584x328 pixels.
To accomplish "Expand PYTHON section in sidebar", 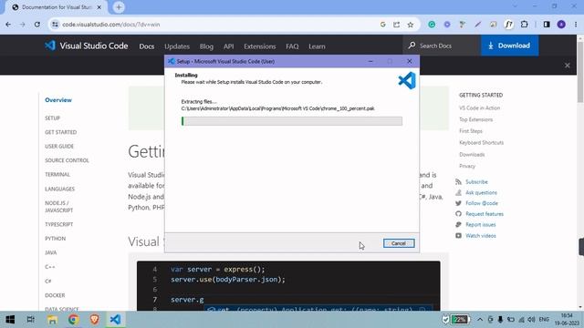I will (55, 239).
